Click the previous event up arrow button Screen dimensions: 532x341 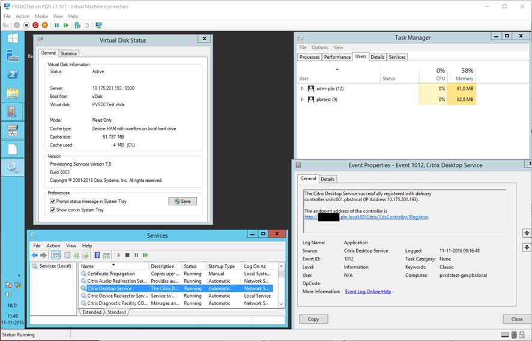pos(527,233)
